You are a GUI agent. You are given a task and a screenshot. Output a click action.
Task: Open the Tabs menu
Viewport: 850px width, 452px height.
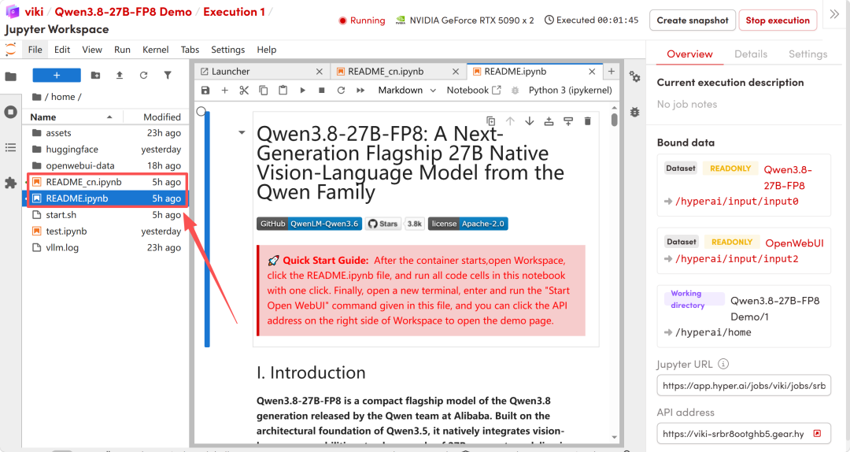click(190, 50)
